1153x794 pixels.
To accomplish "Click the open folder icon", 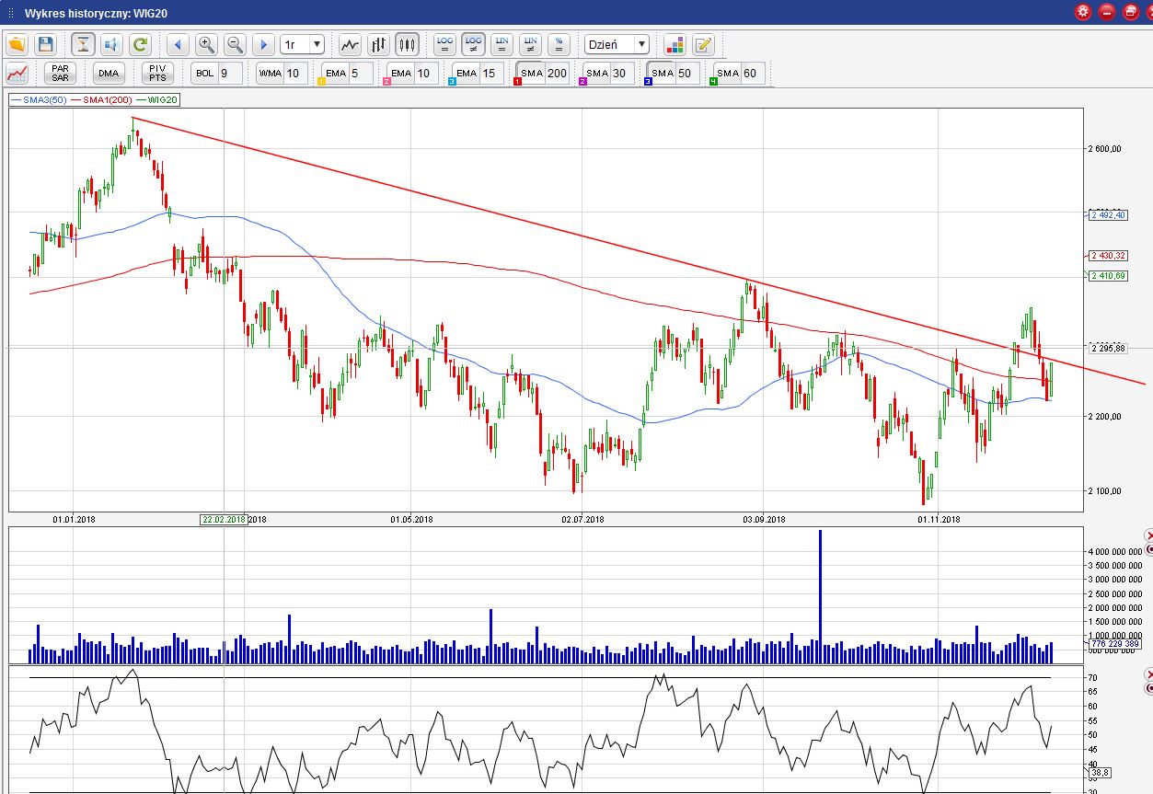I will point(17,44).
